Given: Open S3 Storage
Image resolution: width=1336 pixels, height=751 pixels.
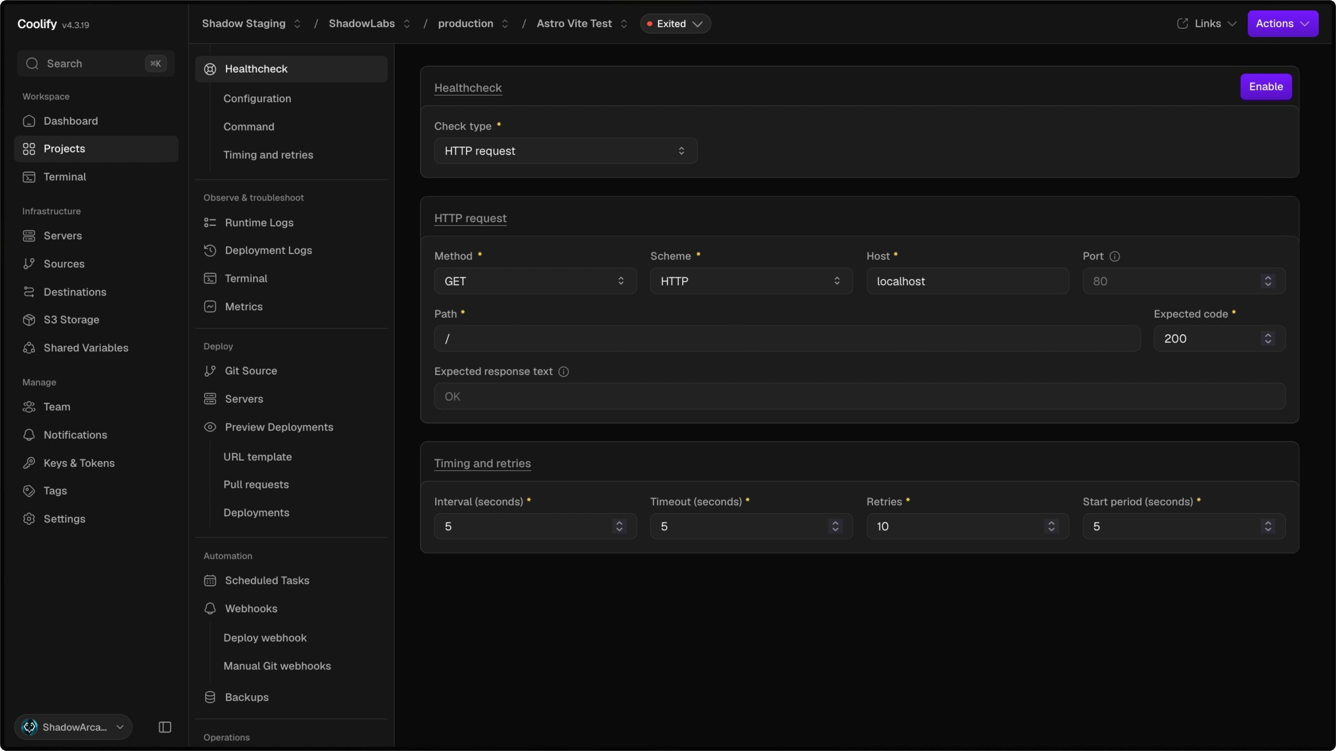Looking at the screenshot, I should click(x=96, y=320).
